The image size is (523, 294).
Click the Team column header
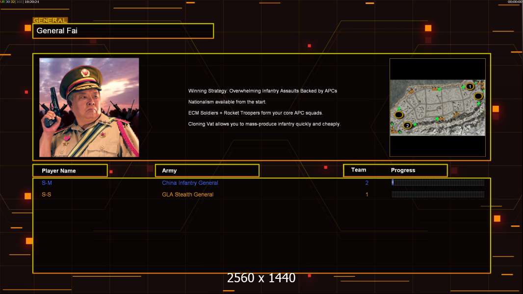pos(359,170)
